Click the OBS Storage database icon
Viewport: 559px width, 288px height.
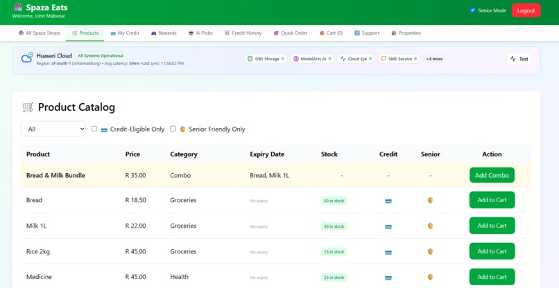250,59
